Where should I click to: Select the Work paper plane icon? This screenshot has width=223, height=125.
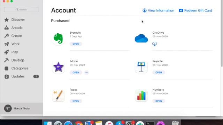pos(7,44)
